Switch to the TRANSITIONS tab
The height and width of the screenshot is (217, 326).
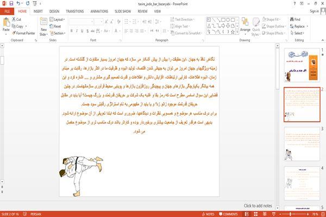pyautogui.click(x=75, y=11)
